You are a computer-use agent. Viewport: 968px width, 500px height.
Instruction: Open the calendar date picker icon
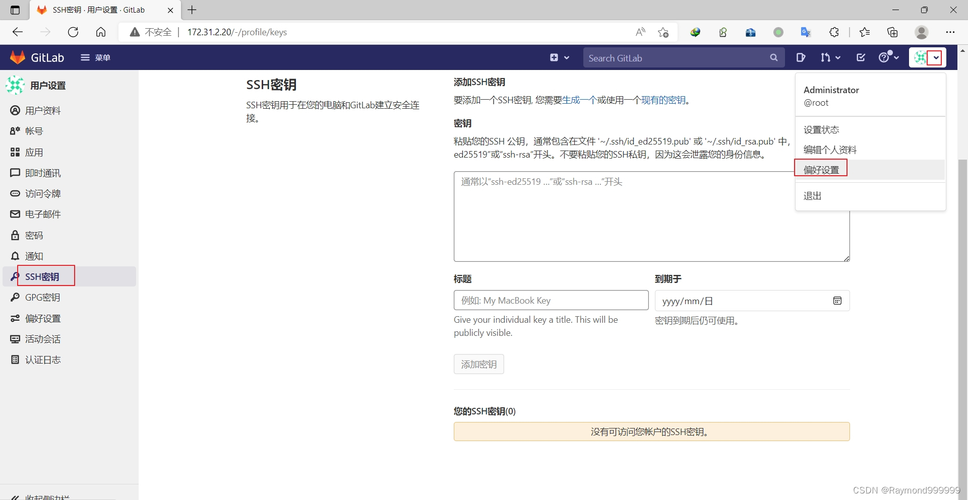point(837,301)
